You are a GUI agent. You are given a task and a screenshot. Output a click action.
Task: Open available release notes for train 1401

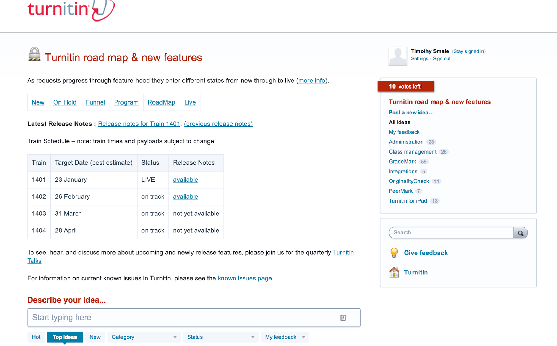point(186,180)
